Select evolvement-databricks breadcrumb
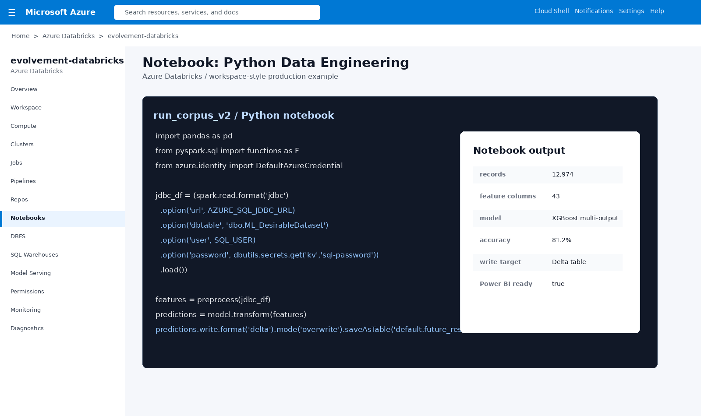Image resolution: width=701 pixels, height=416 pixels. pyautogui.click(x=143, y=36)
